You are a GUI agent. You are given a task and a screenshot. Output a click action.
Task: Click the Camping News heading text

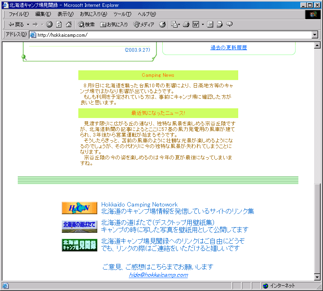click(158, 75)
